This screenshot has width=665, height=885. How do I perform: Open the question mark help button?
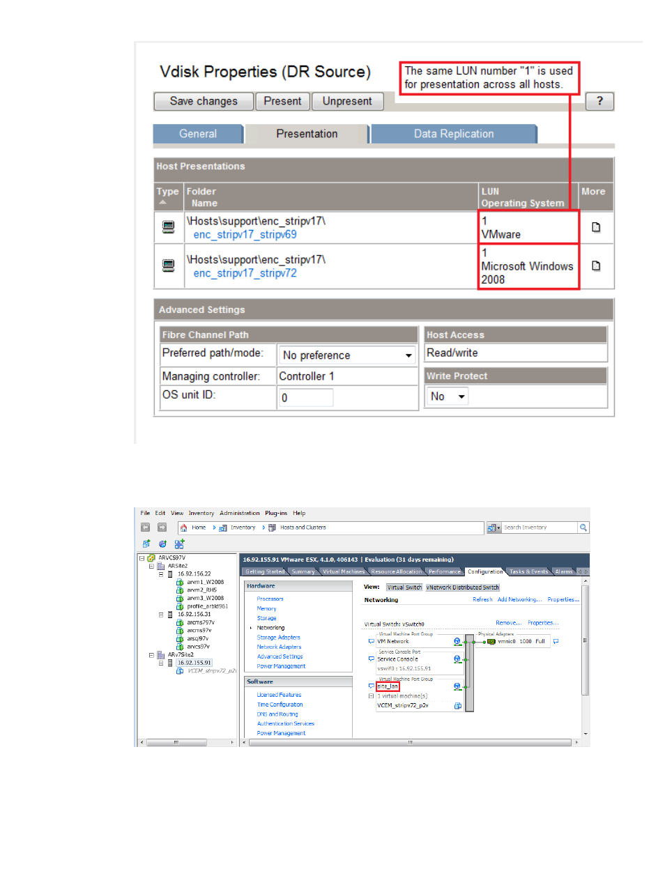pyautogui.click(x=599, y=101)
